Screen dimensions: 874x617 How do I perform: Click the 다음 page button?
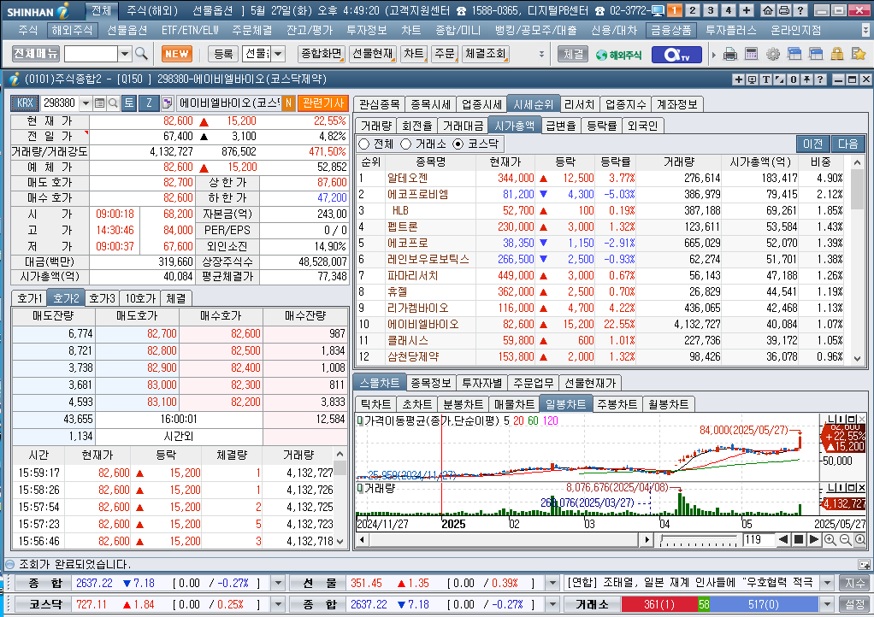point(847,144)
